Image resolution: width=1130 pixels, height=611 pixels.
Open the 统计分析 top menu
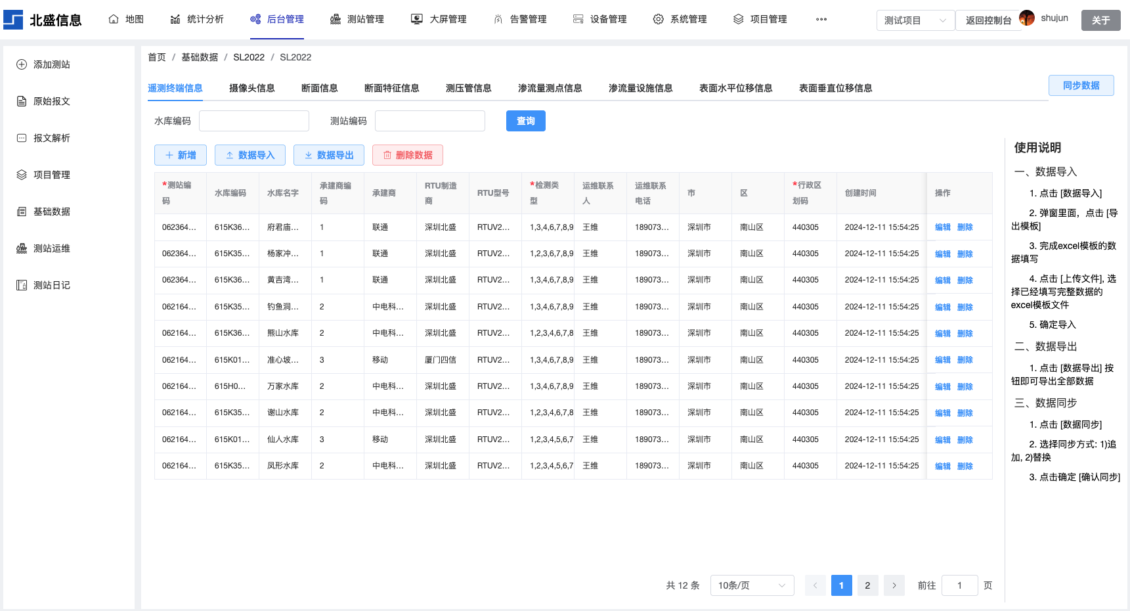click(x=197, y=19)
